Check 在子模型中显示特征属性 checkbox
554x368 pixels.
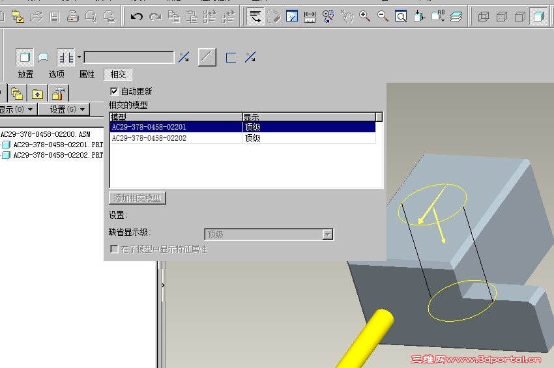tap(114, 249)
